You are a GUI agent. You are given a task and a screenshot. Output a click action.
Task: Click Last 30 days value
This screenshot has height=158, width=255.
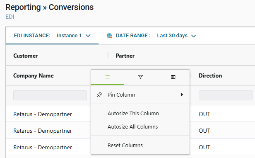click(172, 36)
